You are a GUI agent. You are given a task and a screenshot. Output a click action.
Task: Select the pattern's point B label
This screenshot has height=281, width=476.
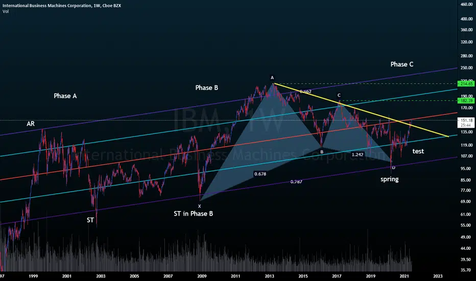(322, 152)
